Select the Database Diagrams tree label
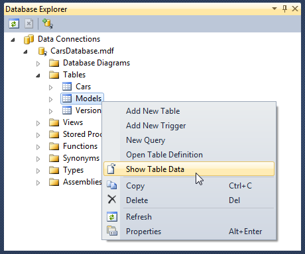Viewport: 305px width, 254px height. point(96,63)
